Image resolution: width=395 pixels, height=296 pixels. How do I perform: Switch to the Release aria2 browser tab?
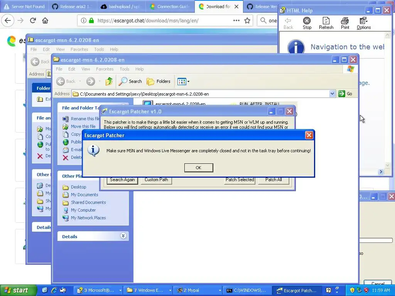73,7
